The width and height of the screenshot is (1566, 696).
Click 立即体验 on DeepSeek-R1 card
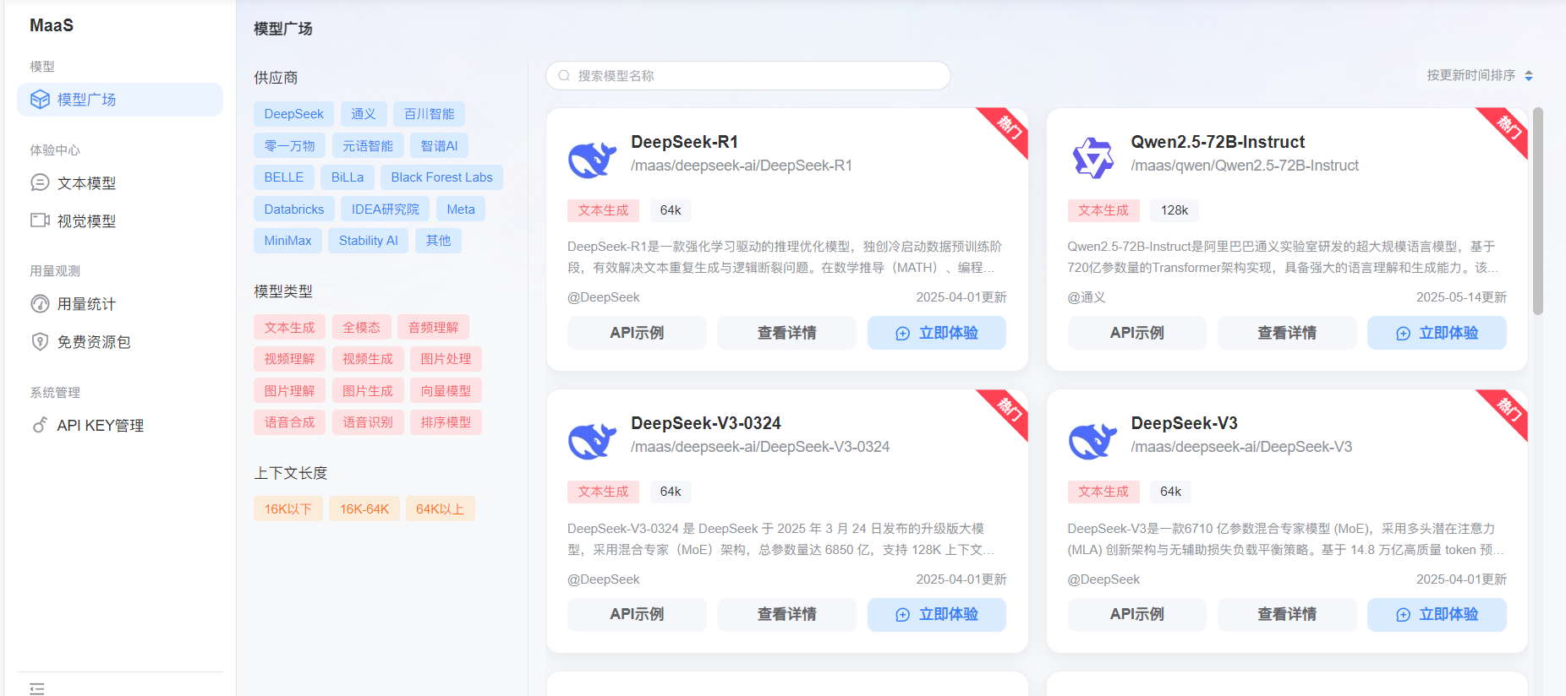[937, 333]
